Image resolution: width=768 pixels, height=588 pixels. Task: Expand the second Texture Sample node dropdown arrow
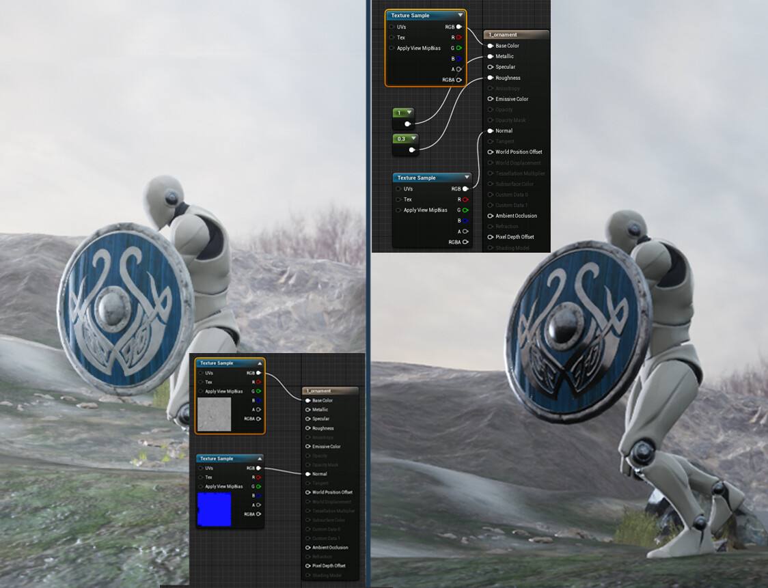[x=467, y=178]
